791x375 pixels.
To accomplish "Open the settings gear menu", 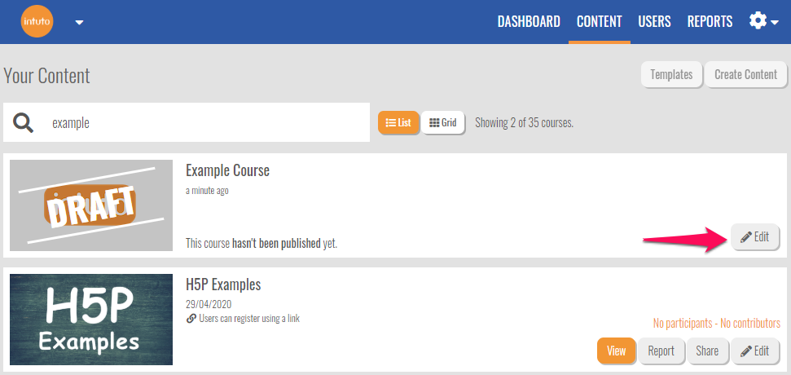I will pyautogui.click(x=762, y=21).
